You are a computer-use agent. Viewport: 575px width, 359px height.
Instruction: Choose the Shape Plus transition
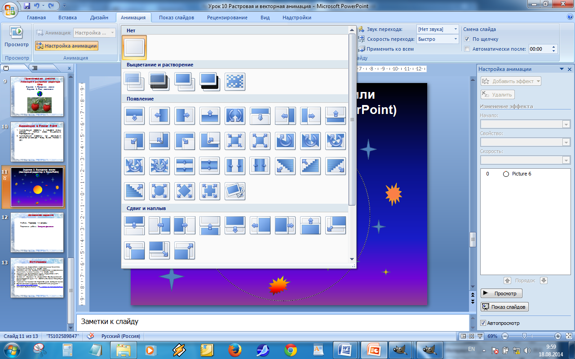click(210, 191)
